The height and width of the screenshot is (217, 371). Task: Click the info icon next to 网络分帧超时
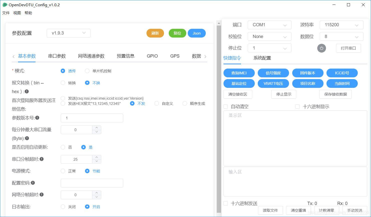coord(42,194)
